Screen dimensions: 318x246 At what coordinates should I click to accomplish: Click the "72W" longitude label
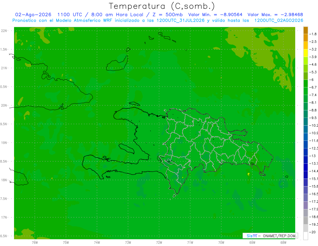[159, 243]
